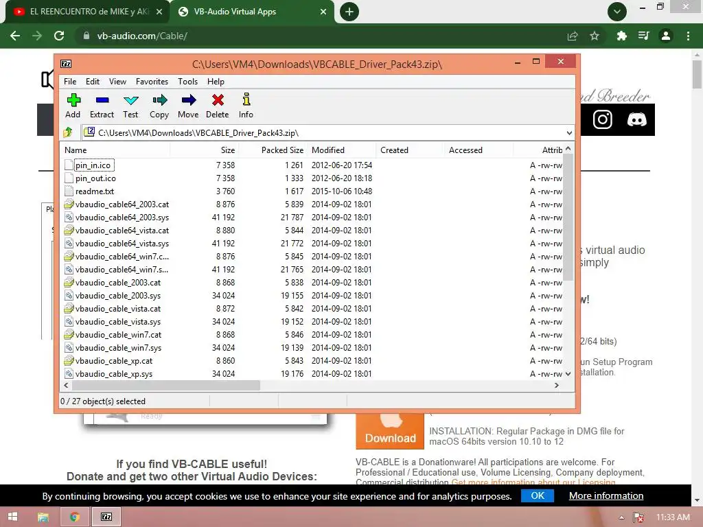This screenshot has width=703, height=527.
Task: Open the Discord icon on the webpage
Action: click(x=636, y=119)
